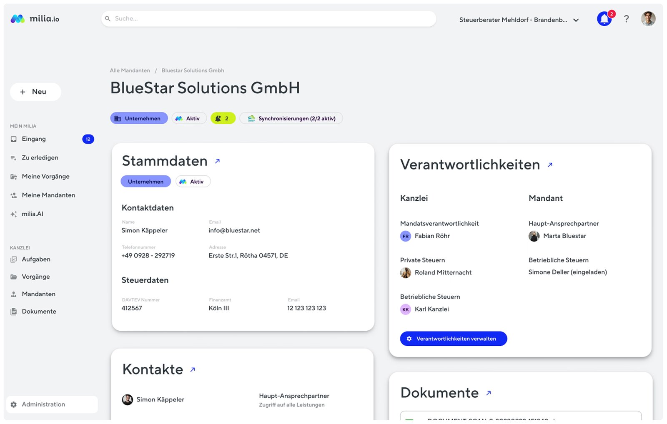Click the Aktiv chip under the title
This screenshot has height=424, width=667.
189,118
